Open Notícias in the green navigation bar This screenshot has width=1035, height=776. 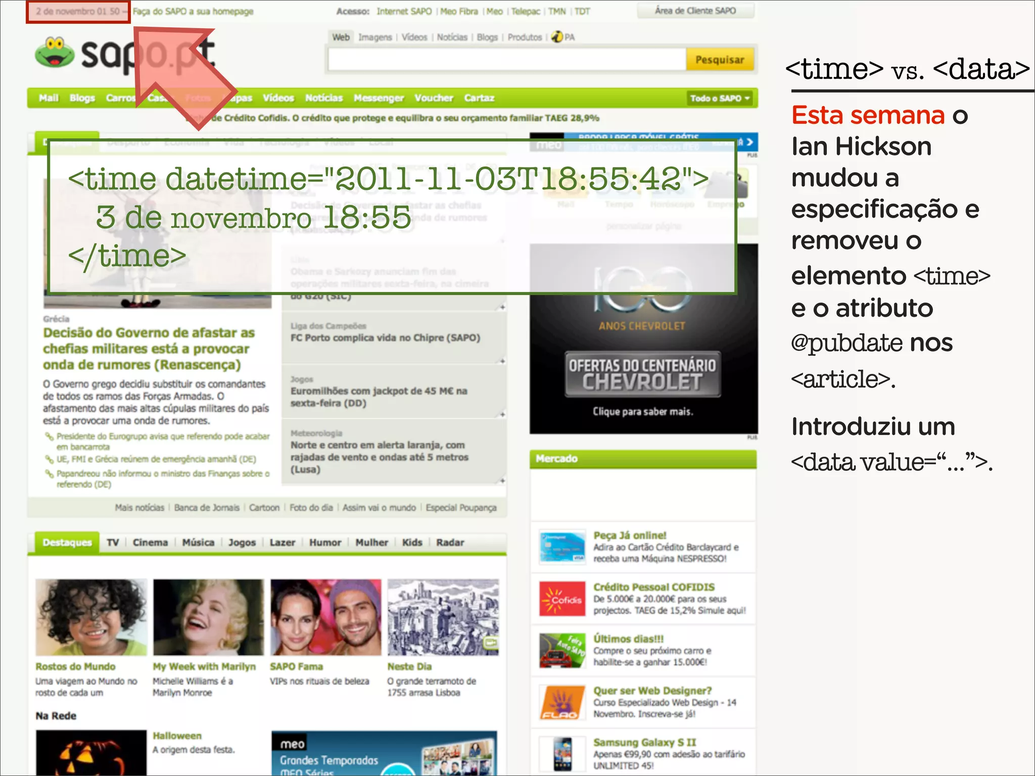(323, 98)
